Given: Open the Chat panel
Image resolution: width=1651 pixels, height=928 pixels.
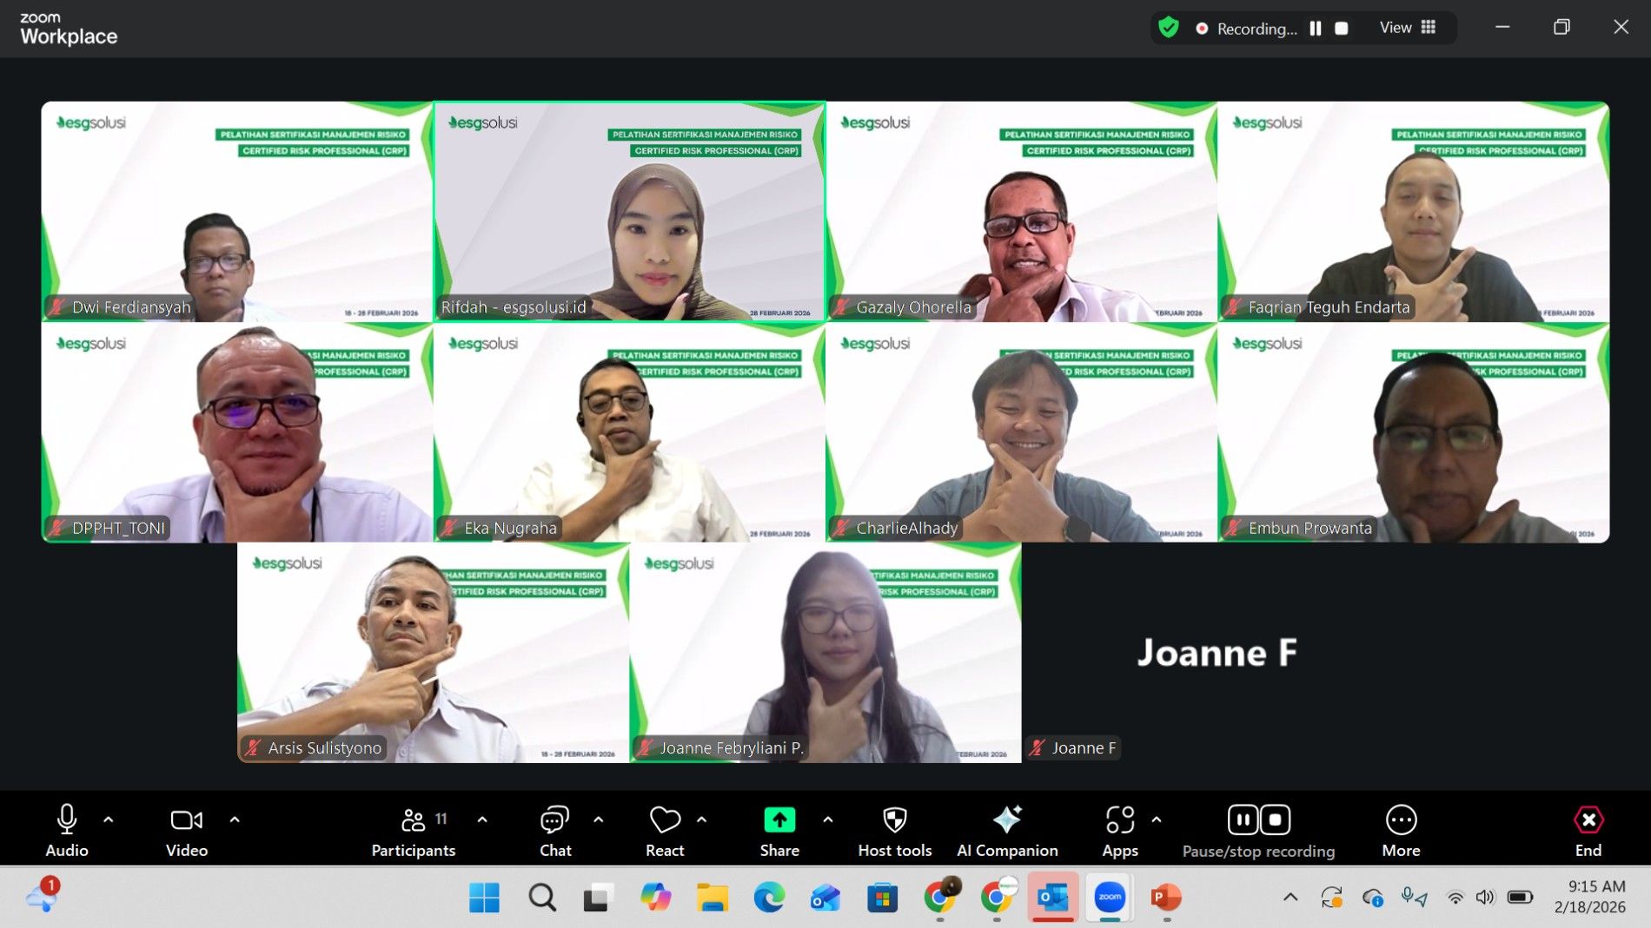Looking at the screenshot, I should (x=554, y=829).
